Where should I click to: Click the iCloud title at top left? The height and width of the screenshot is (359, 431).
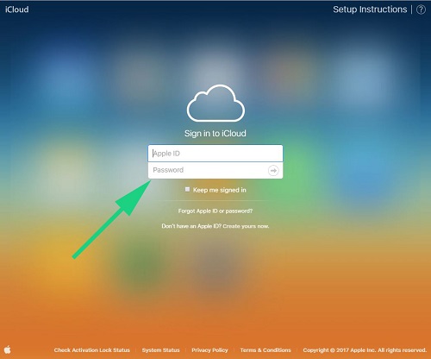point(17,9)
